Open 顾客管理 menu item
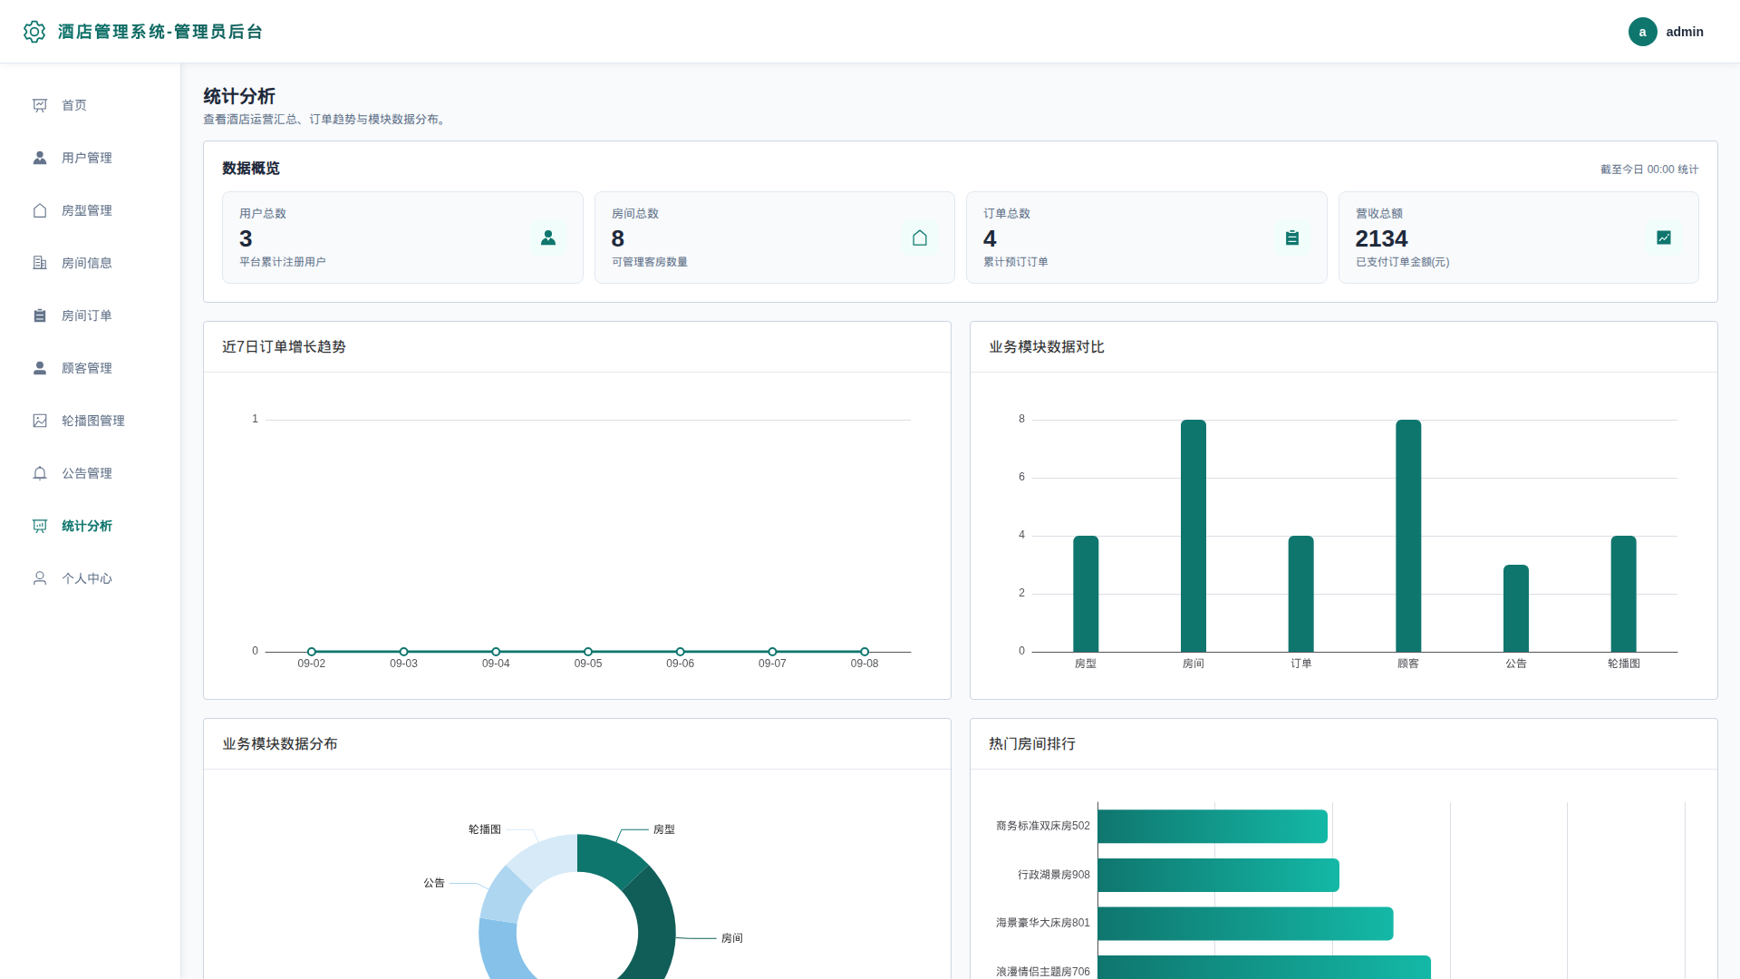 coord(91,368)
